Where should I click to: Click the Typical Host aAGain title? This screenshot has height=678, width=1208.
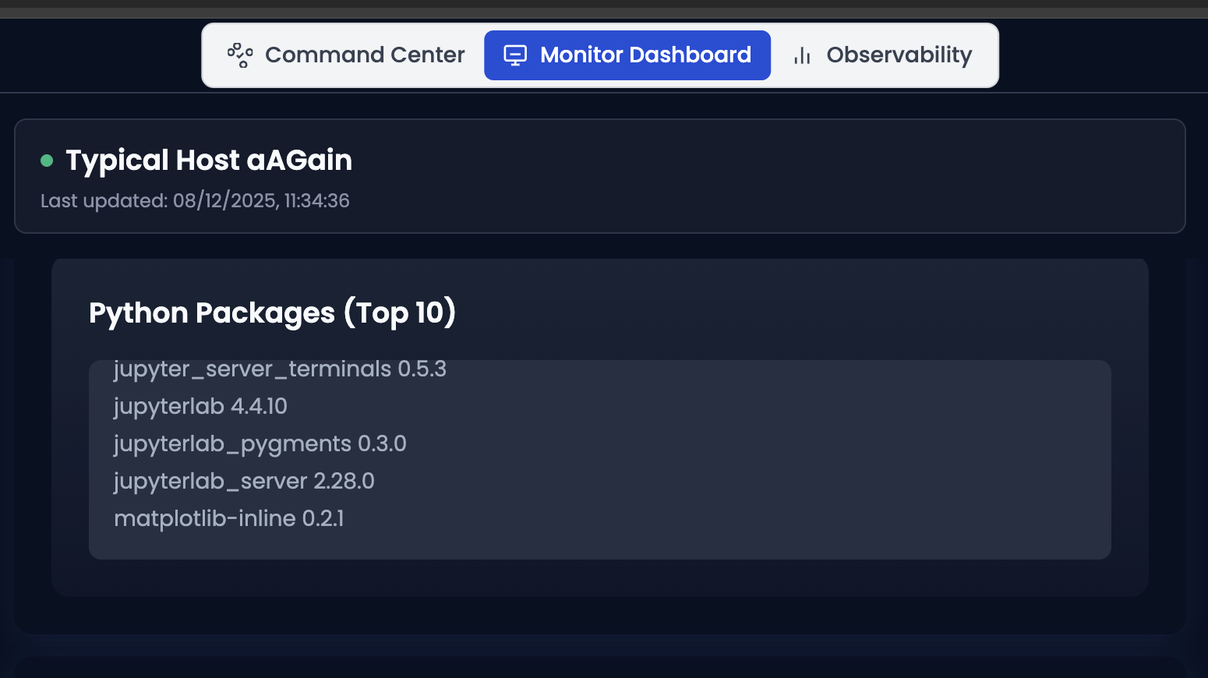pyautogui.click(x=209, y=161)
